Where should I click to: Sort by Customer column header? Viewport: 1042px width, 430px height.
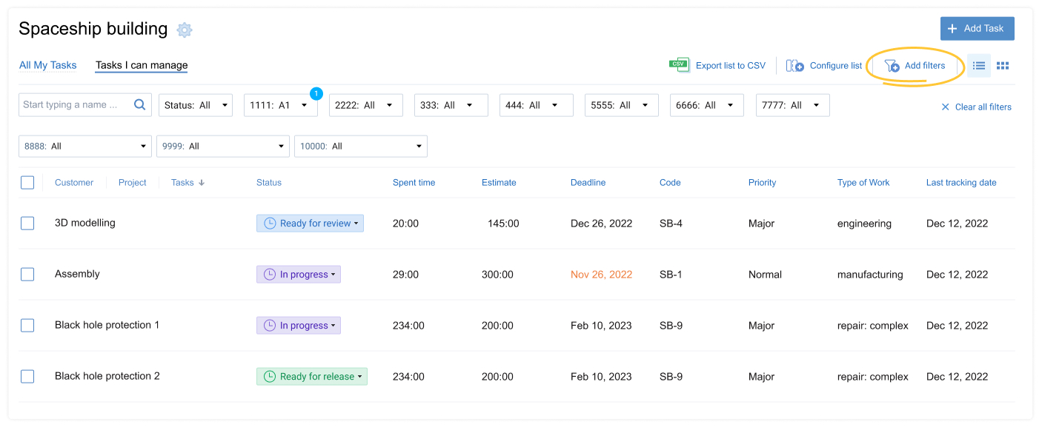[x=74, y=183]
